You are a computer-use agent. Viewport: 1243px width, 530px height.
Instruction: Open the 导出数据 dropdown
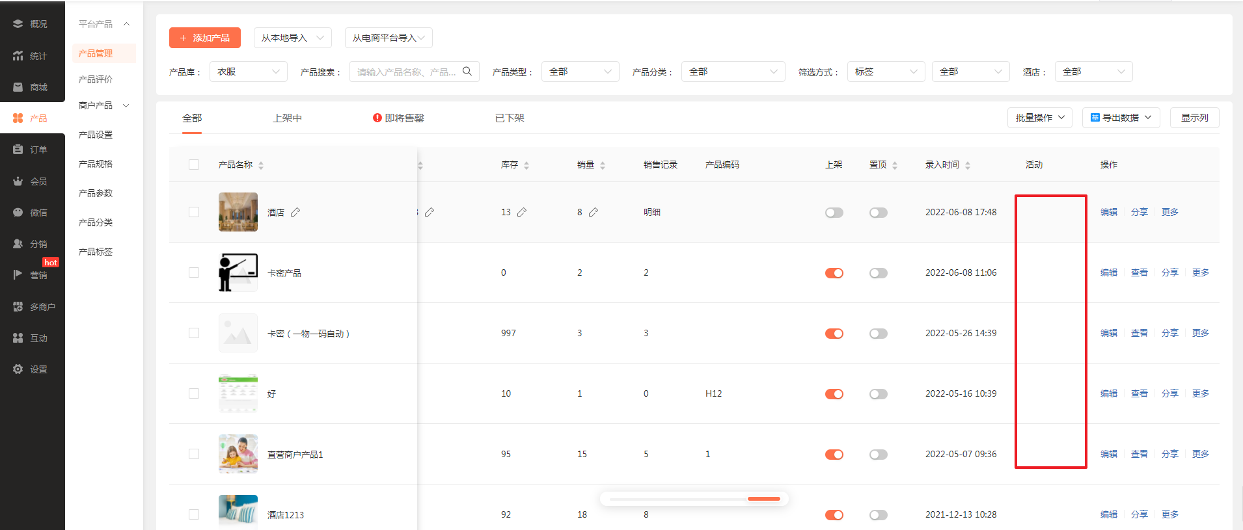(1121, 118)
